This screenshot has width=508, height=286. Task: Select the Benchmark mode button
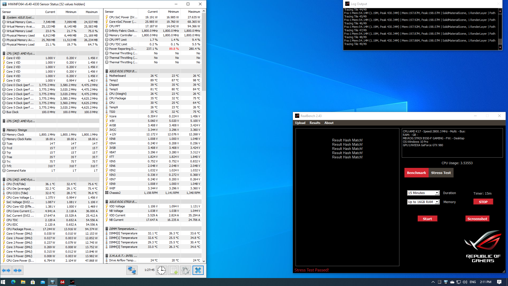(x=416, y=173)
